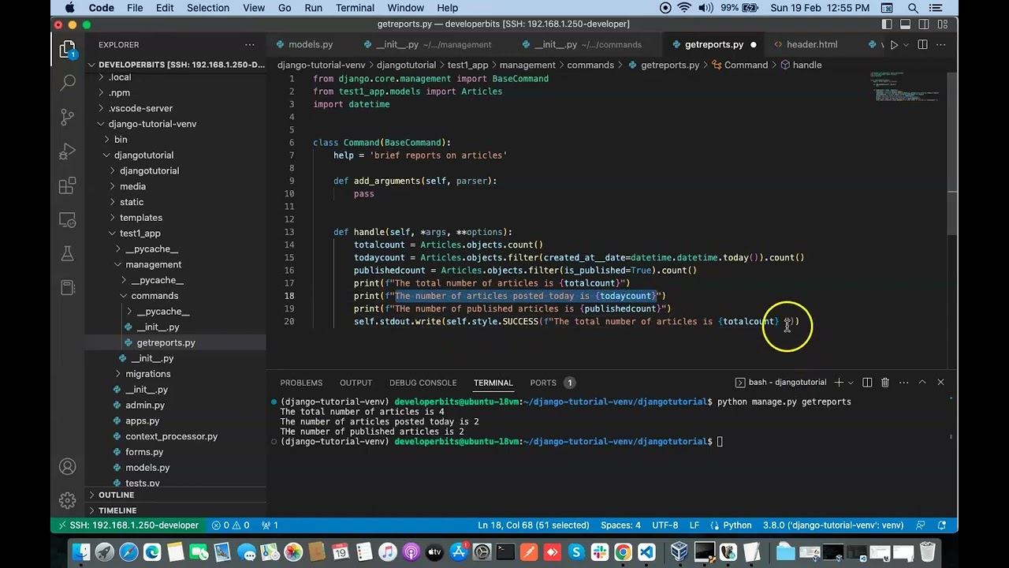1009x568 pixels.
Task: Open the Terminal menu in menu bar
Action: [355, 8]
